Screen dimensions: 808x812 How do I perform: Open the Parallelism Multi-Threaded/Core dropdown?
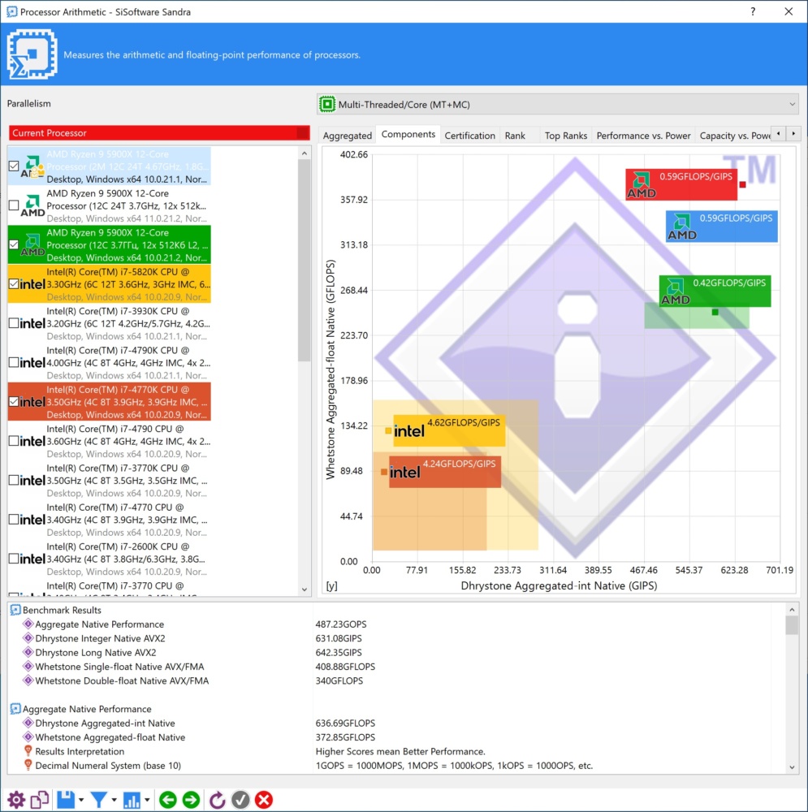557,105
